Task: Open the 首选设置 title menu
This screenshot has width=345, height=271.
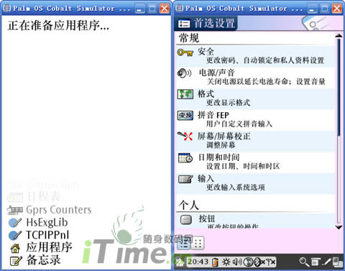Action: (x=206, y=24)
